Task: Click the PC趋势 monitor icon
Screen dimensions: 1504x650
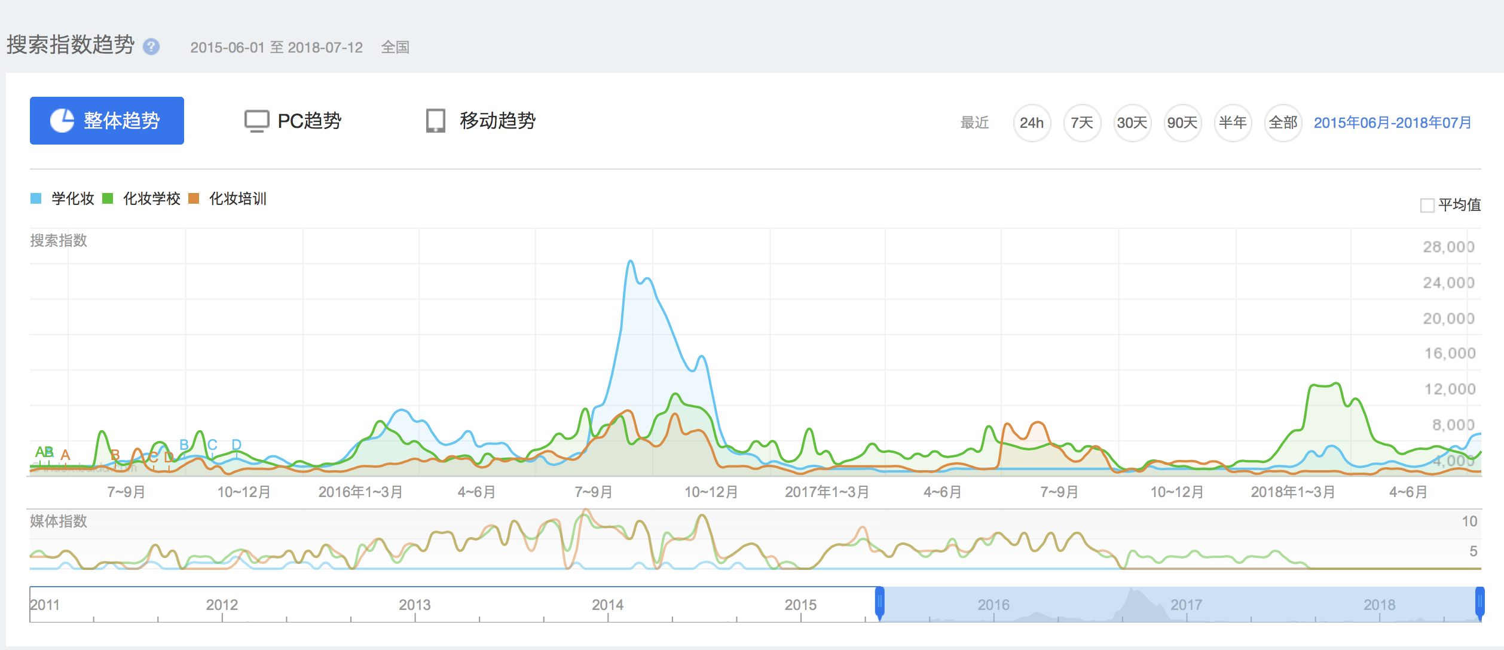Action: 256,121
